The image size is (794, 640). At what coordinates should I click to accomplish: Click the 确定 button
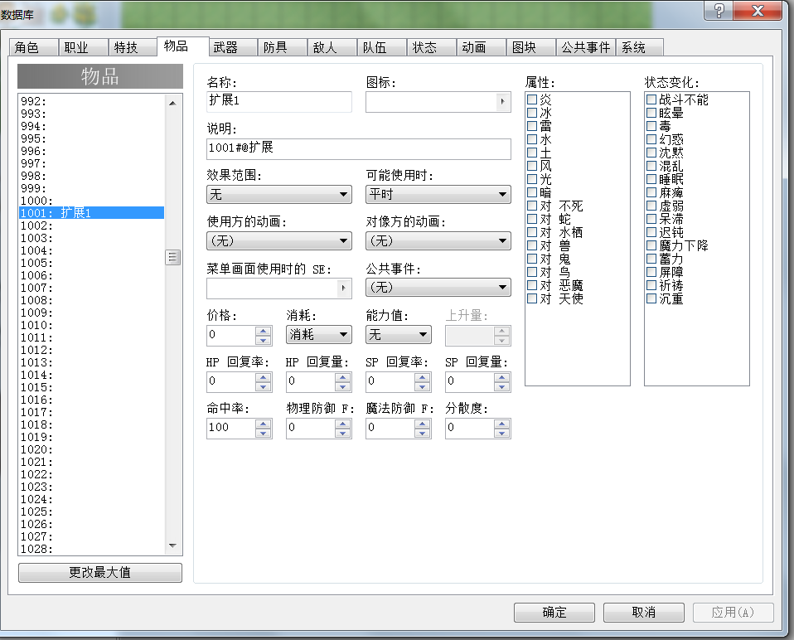click(x=554, y=613)
